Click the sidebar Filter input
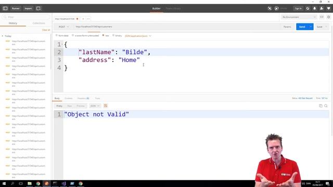This screenshot has width=333, height=187. pyautogui.click(x=26, y=17)
